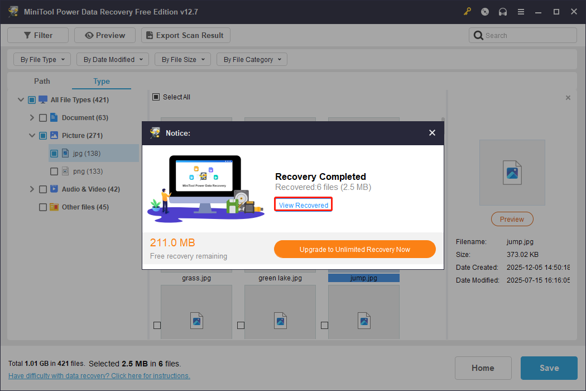Collapse the Picture (271) tree node
This screenshot has width=586, height=391.
pos(32,135)
